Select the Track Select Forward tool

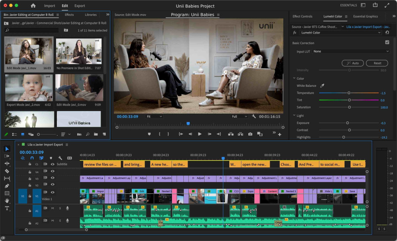tap(7, 156)
